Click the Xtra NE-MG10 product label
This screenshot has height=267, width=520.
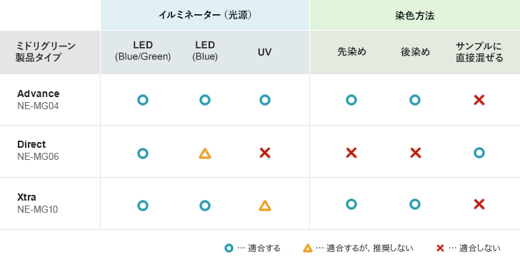[37, 203]
